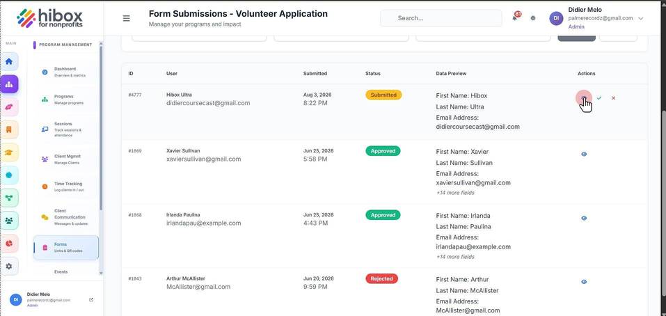The image size is (666, 316).
Task: Click the Aug 3, 2026 submitted date
Action: [x=317, y=95]
